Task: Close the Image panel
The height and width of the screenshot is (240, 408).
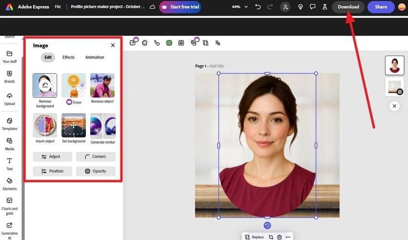Action: click(x=113, y=45)
